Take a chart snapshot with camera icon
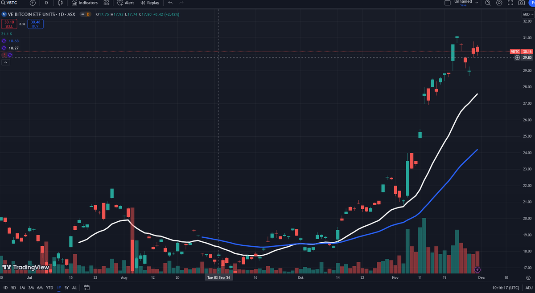Screen dimensions: 535x293 [x=522, y=3]
